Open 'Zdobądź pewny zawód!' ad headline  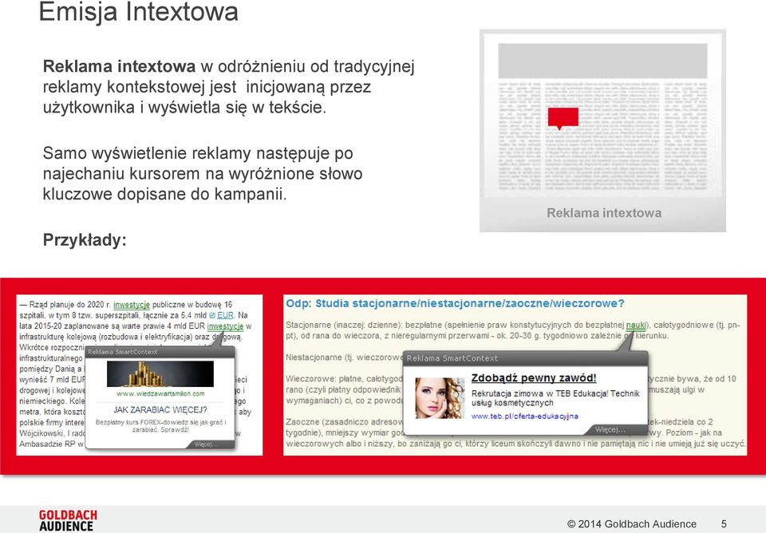click(534, 378)
